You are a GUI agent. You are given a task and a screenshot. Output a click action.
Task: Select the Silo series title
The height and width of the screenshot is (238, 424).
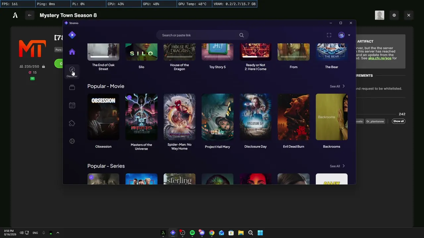[141, 67]
